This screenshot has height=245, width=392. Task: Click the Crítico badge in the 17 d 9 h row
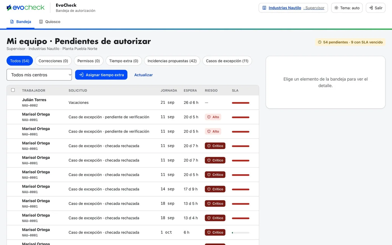point(215,189)
